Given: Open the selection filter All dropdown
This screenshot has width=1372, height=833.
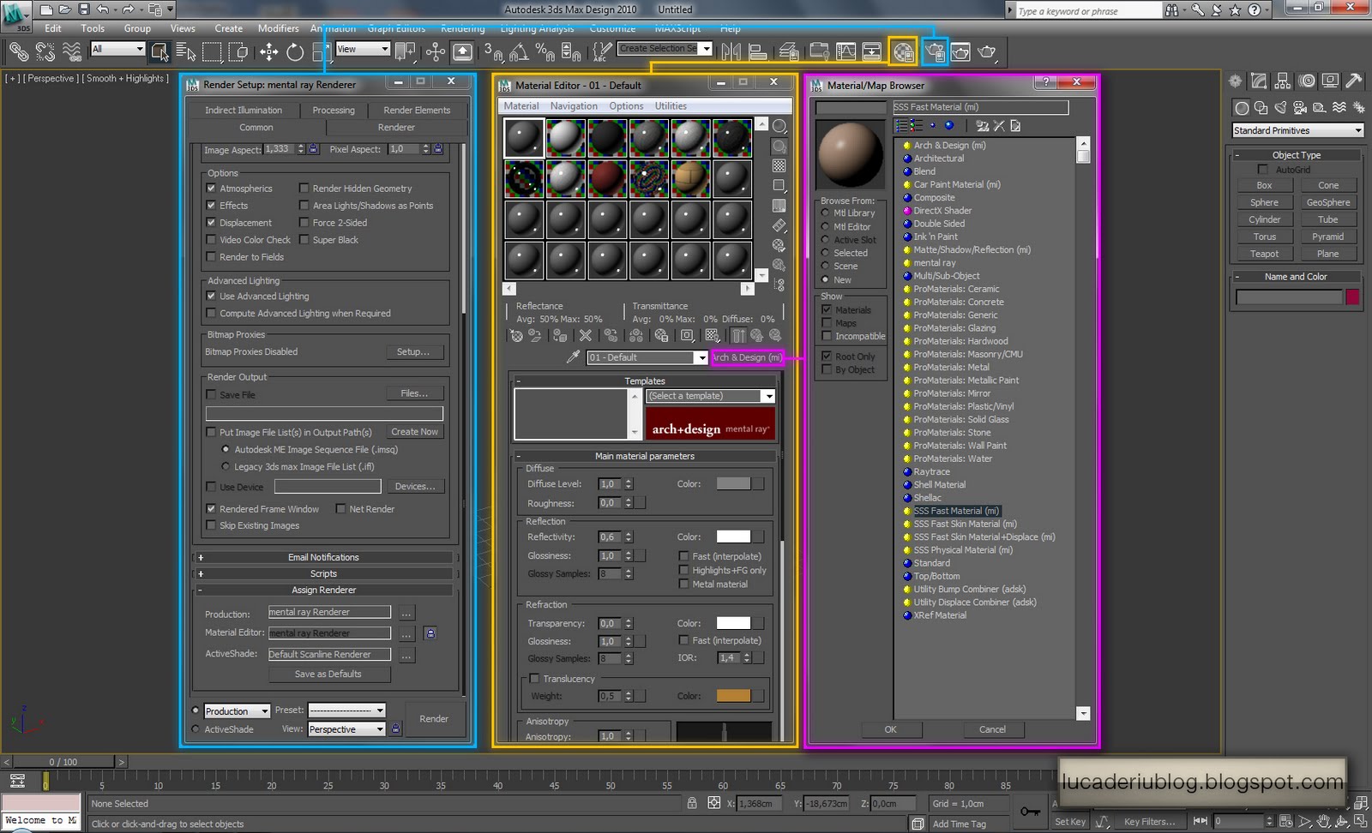Looking at the screenshot, I should [x=117, y=49].
